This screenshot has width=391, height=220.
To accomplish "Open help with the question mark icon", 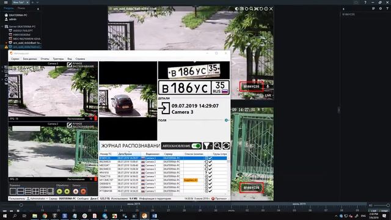I will [365, 2].
